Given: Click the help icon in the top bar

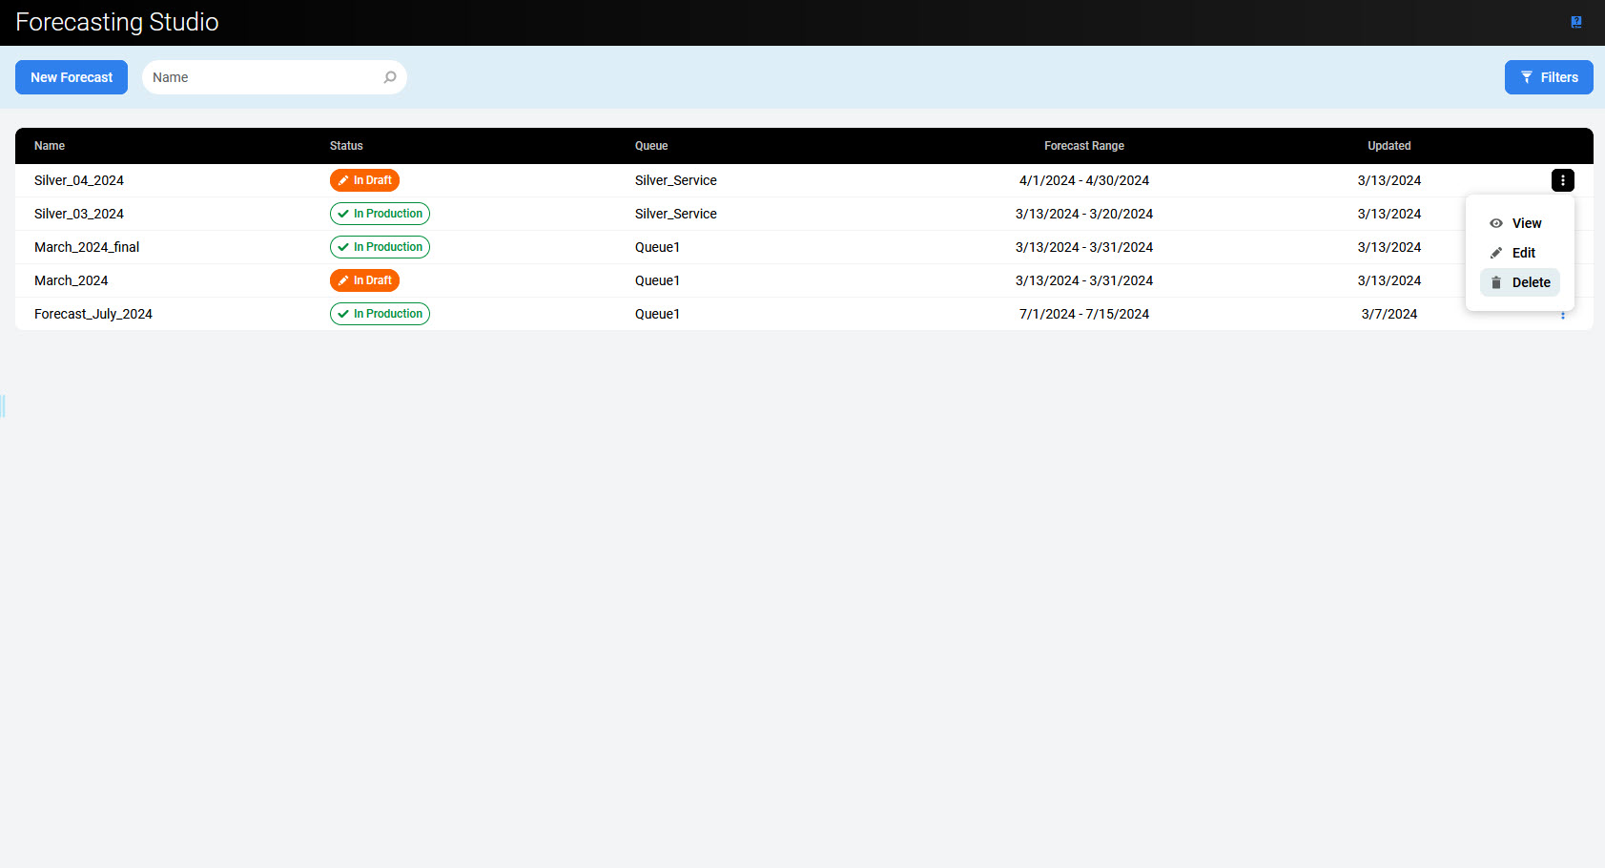Looking at the screenshot, I should (1575, 22).
